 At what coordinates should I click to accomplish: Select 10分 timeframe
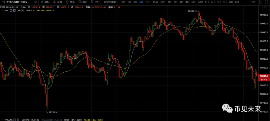148,2
